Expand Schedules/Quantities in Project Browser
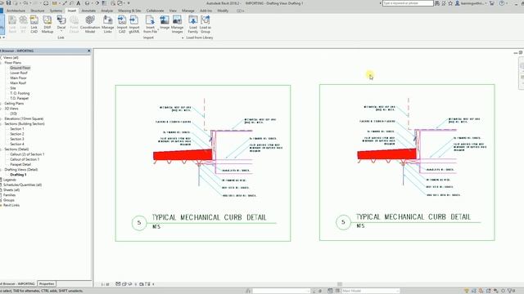This screenshot has width=524, height=294. 22,185
